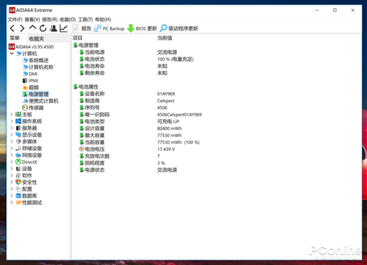Select 传感器 in the tree
This screenshot has height=265, width=367.
33,108
